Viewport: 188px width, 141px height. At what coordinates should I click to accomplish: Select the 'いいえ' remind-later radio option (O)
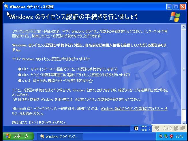(20, 80)
